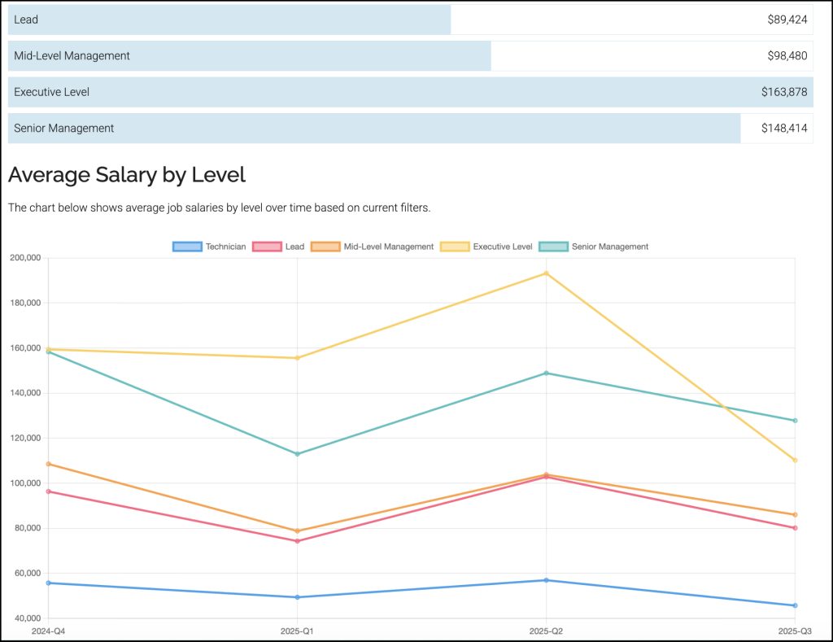Click Executive Level peak point at 2025-Q2

pyautogui.click(x=546, y=273)
